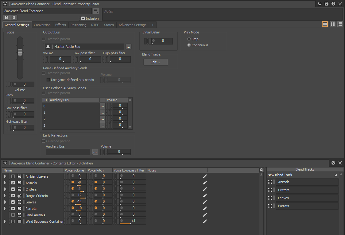Image resolution: width=345 pixels, height=235 pixels.
Task: Select the Step play mode
Action: click(x=189, y=39)
